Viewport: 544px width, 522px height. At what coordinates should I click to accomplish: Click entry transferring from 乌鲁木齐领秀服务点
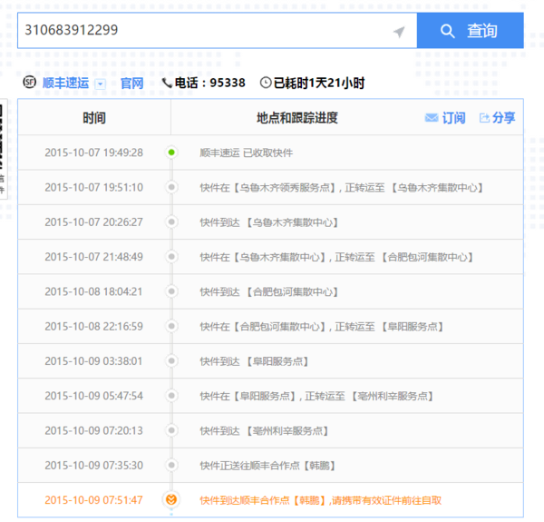pyautogui.click(x=342, y=188)
